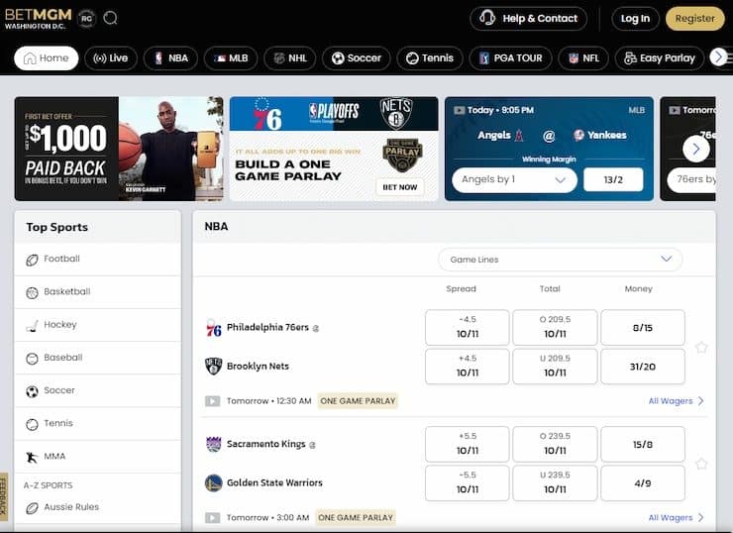Open the MLB tab
This screenshot has height=533, width=733.
(231, 58)
